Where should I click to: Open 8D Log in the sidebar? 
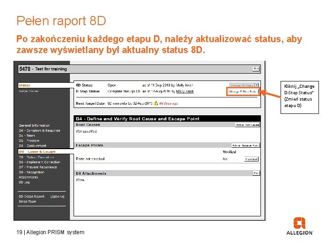click(x=24, y=183)
